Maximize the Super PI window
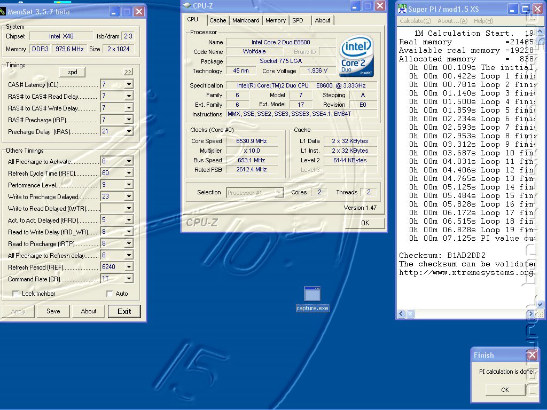This screenshot has width=547, height=410. [526, 9]
